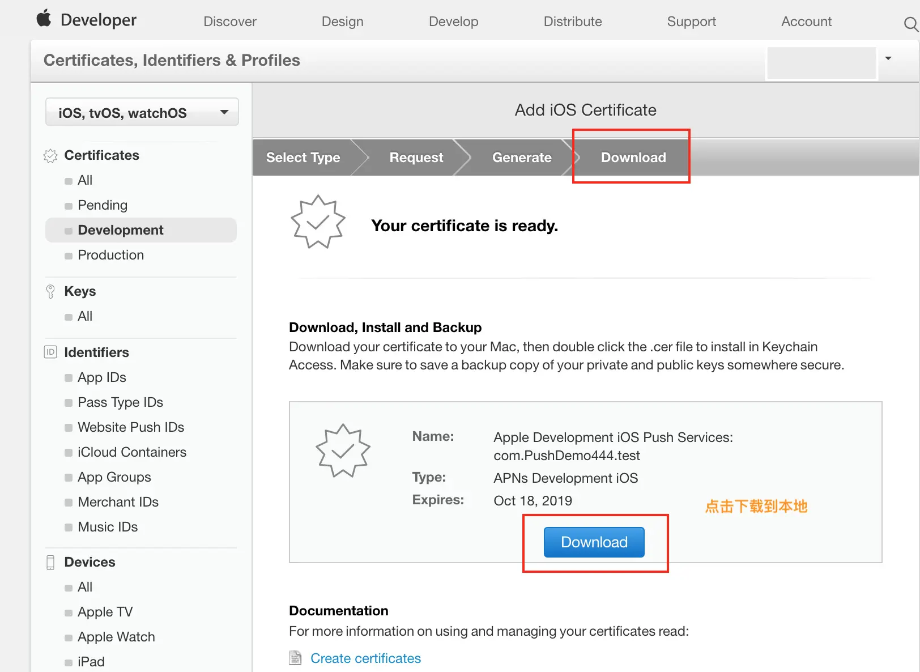Click the Certificates, Identifiers & Profiles title
Screen dimensions: 920x672
172,60
